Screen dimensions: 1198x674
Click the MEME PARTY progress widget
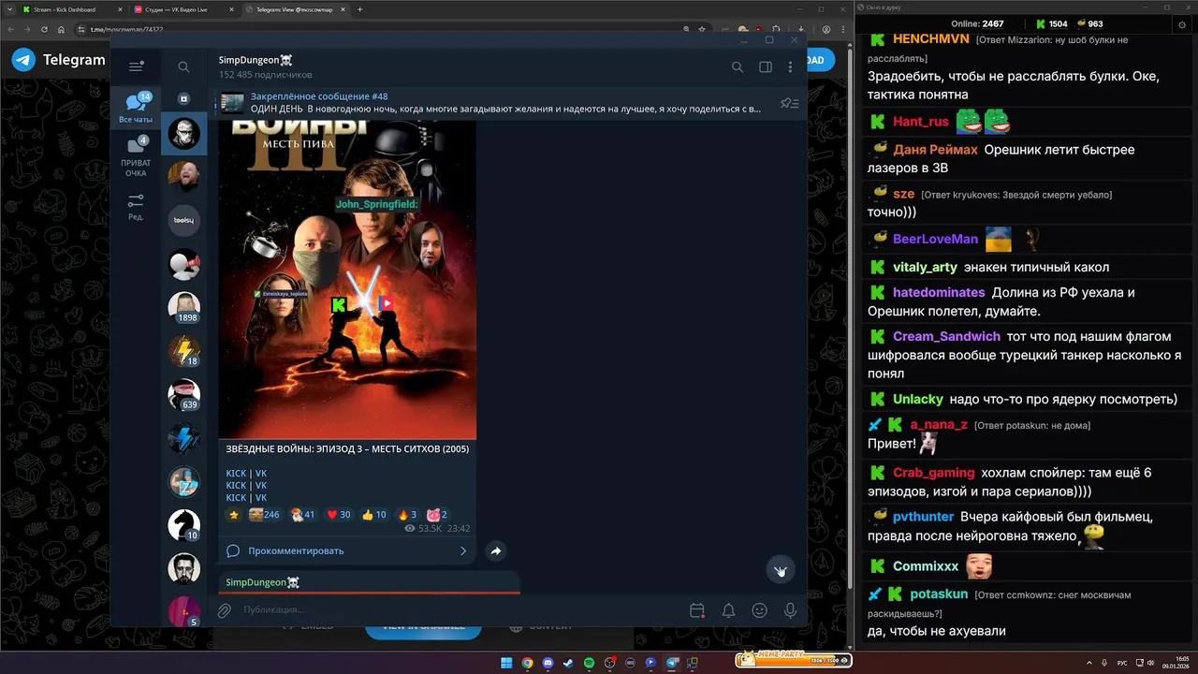pos(793,659)
